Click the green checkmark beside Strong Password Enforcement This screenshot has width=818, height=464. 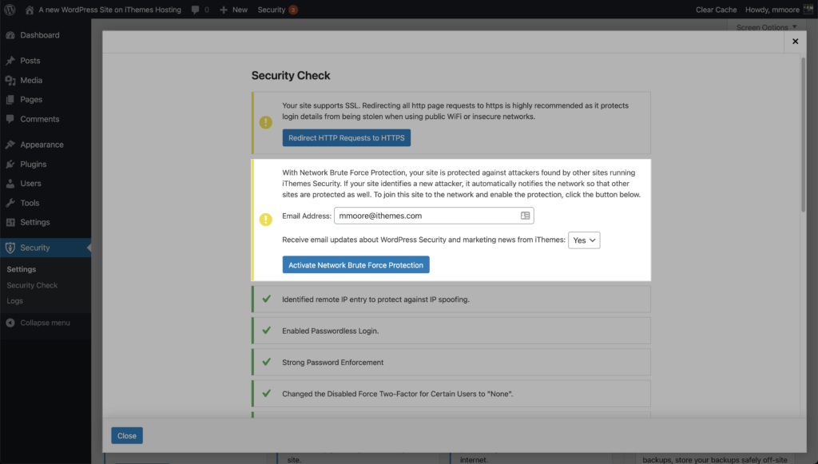267,362
